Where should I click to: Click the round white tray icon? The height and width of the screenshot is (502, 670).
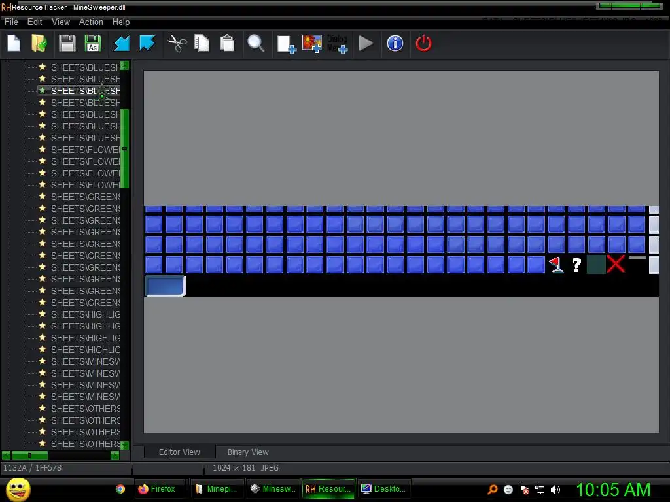pyautogui.click(x=508, y=489)
